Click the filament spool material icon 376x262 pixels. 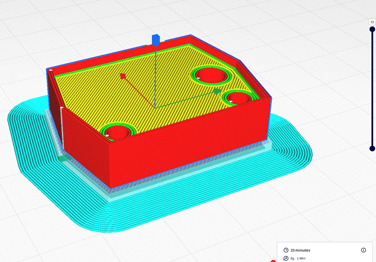(286, 258)
